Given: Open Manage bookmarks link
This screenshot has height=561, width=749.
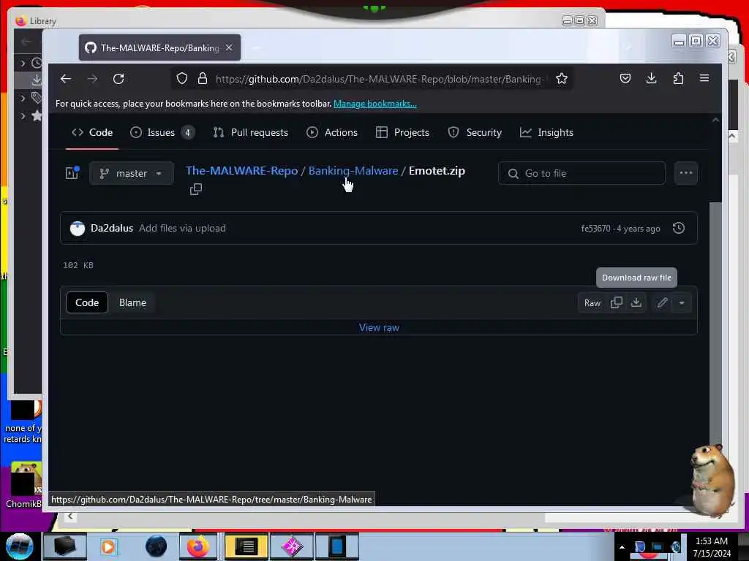Looking at the screenshot, I should (x=375, y=104).
